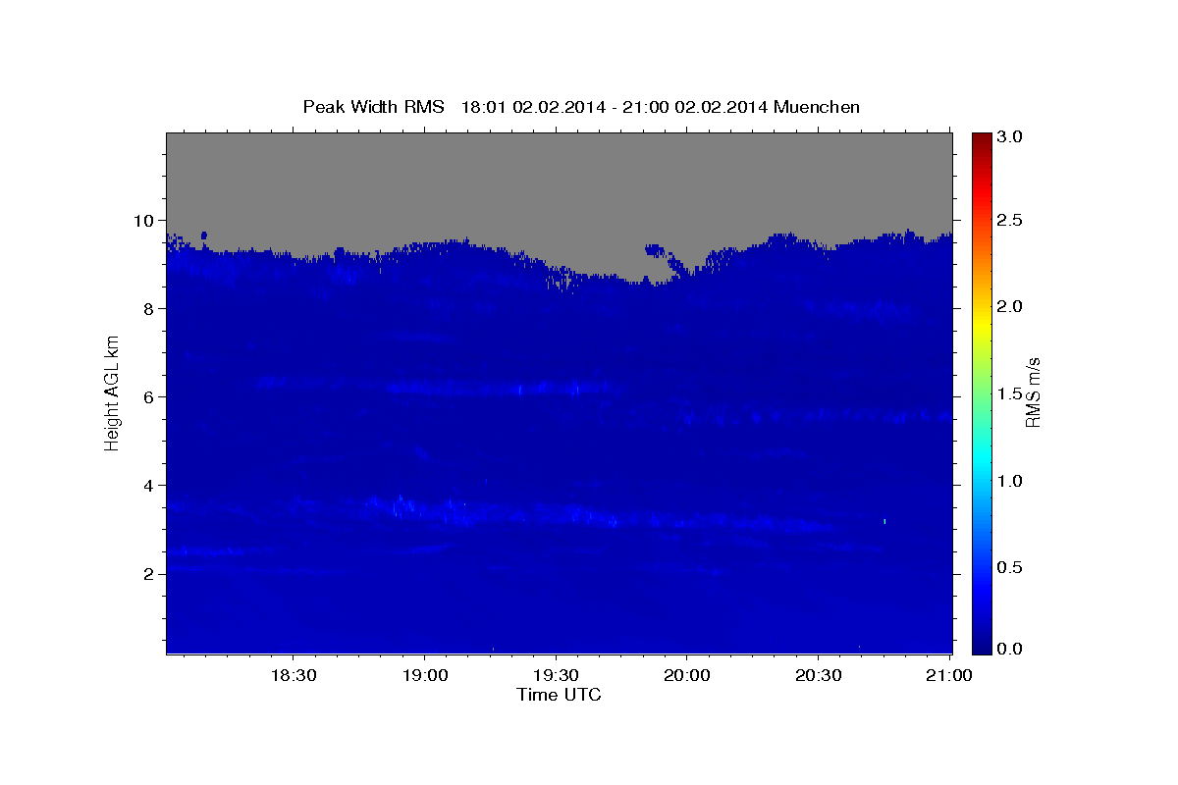
Task: Pick the dark red top of colorbar
Action: (982, 139)
